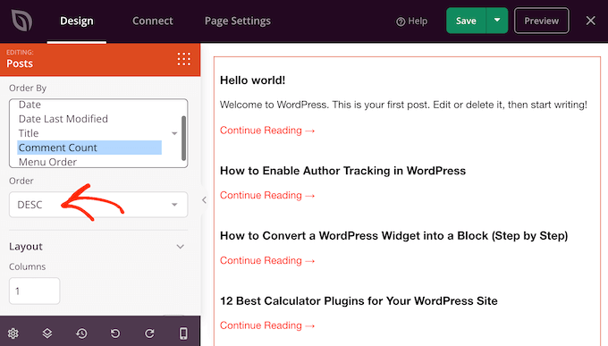608x346 pixels.
Task: Switch to the Connect tab
Action: coord(153,21)
